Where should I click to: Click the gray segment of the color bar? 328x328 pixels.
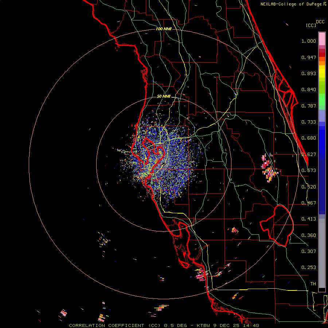tap(322, 253)
